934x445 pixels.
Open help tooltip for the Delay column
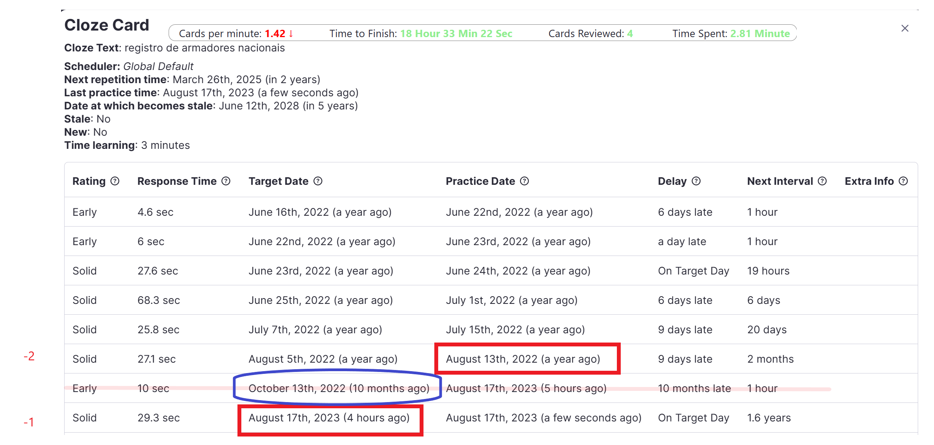pyautogui.click(x=696, y=181)
